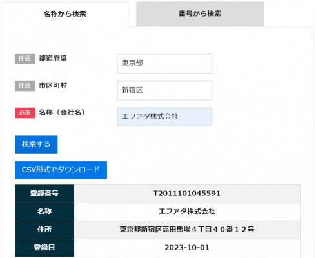This screenshot has height=258, width=316.
Task: Select the registration date 2023-10-01
Action: coord(187,248)
